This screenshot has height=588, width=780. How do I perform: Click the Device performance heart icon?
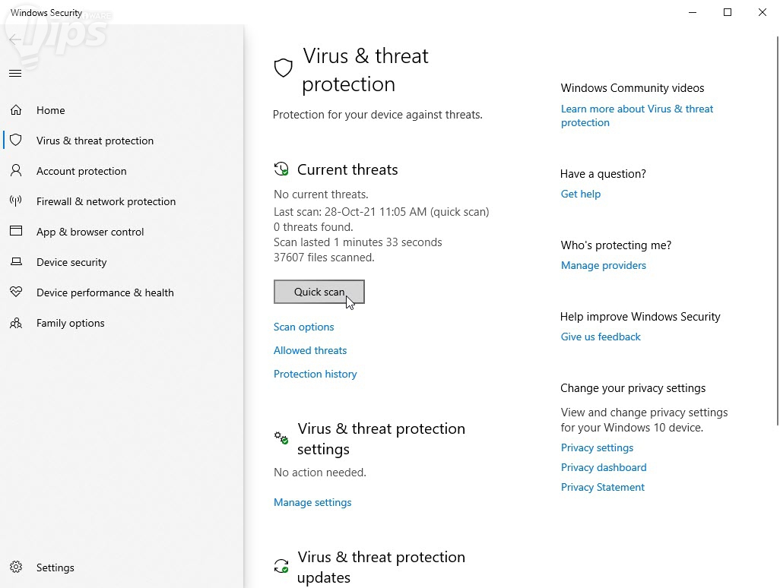coord(16,292)
